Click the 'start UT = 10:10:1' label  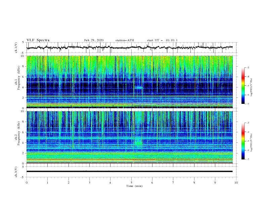pyautogui.click(x=162, y=40)
